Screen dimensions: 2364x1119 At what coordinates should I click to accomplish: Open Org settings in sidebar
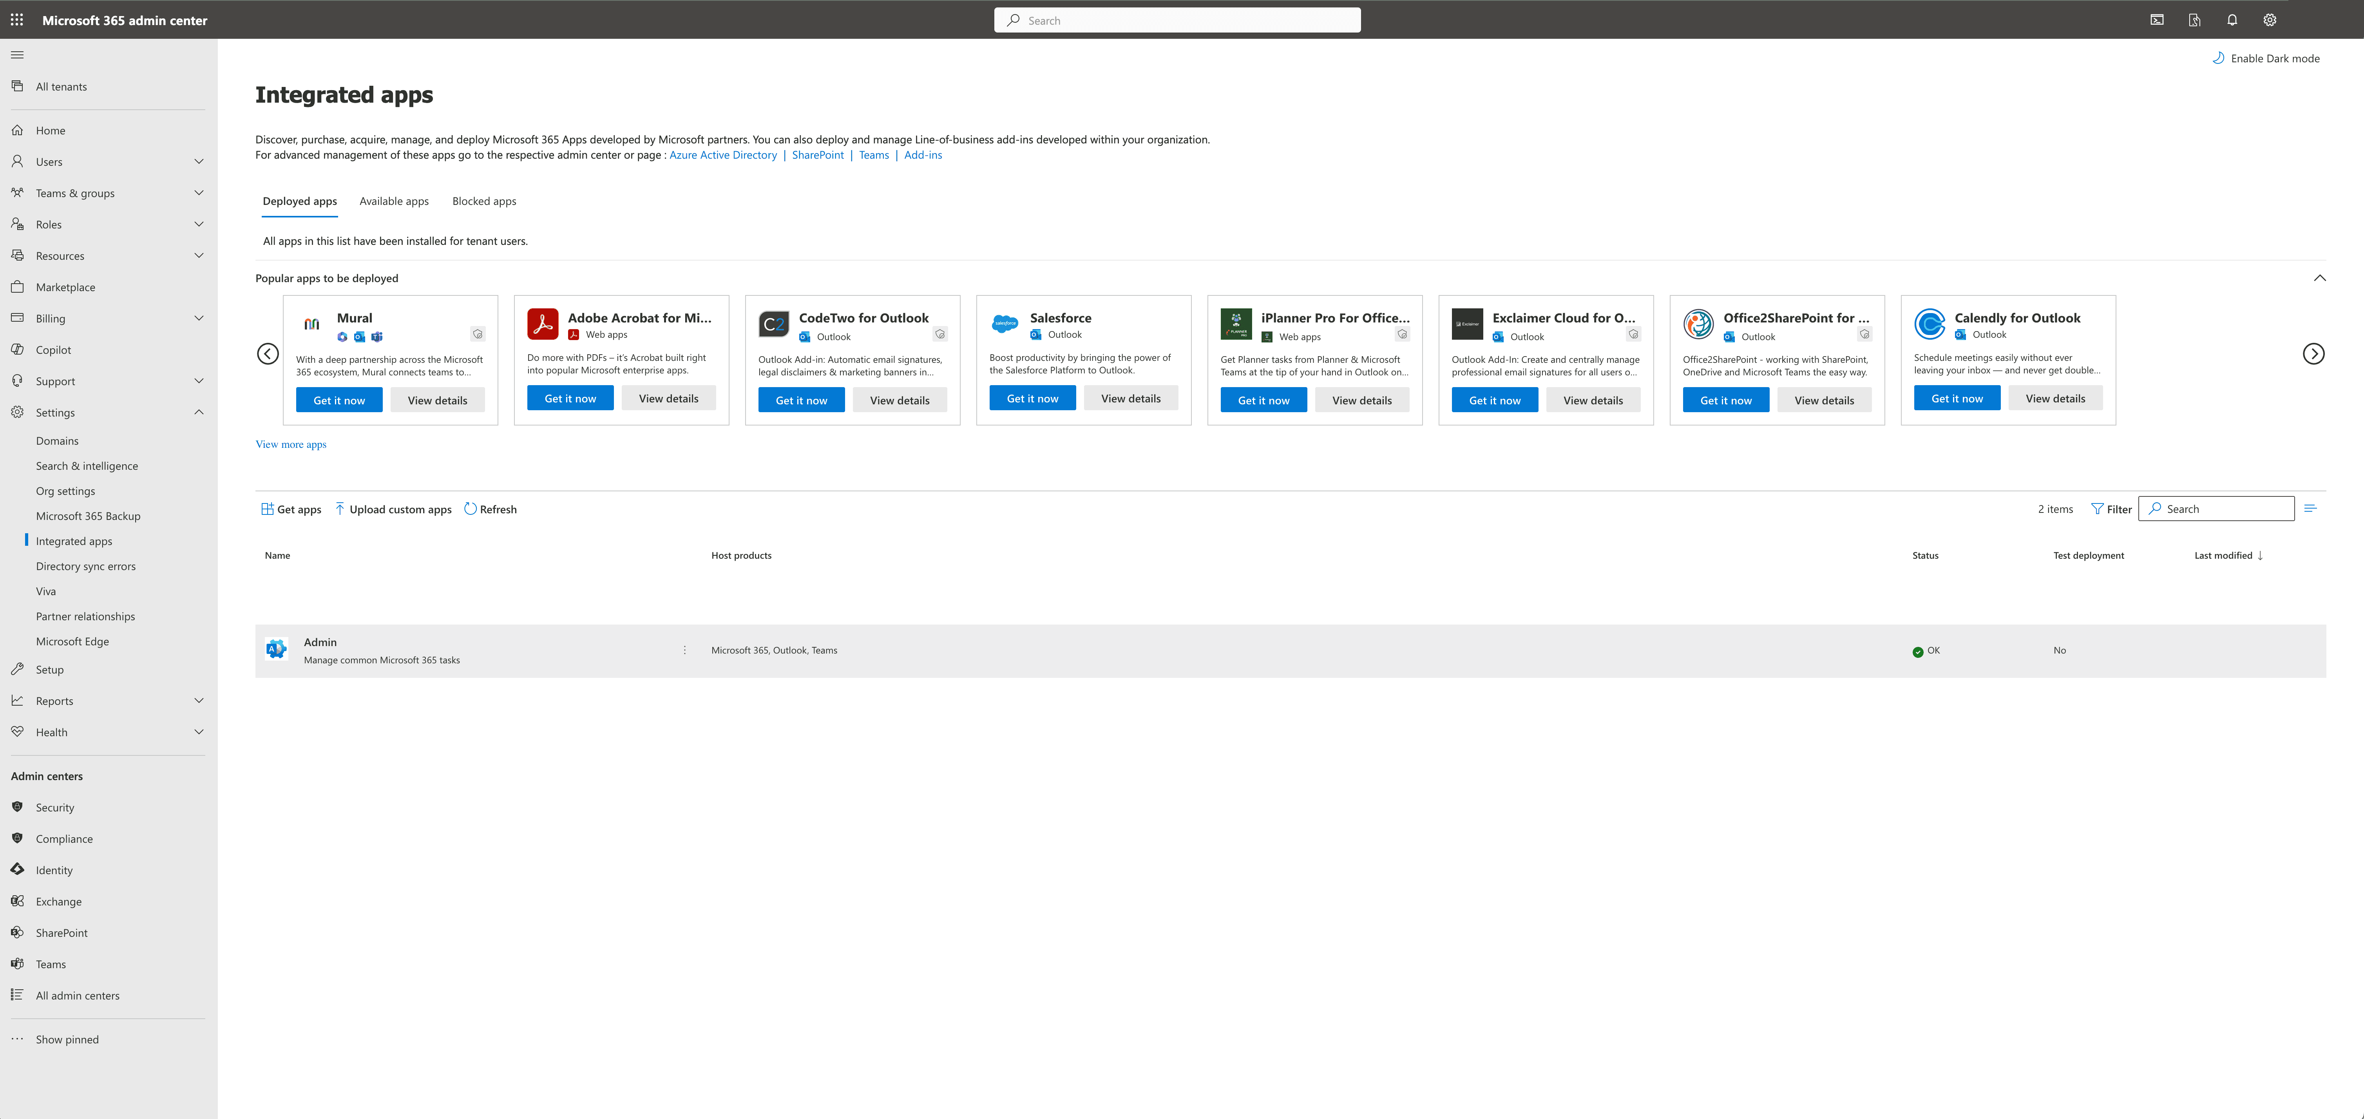click(65, 491)
